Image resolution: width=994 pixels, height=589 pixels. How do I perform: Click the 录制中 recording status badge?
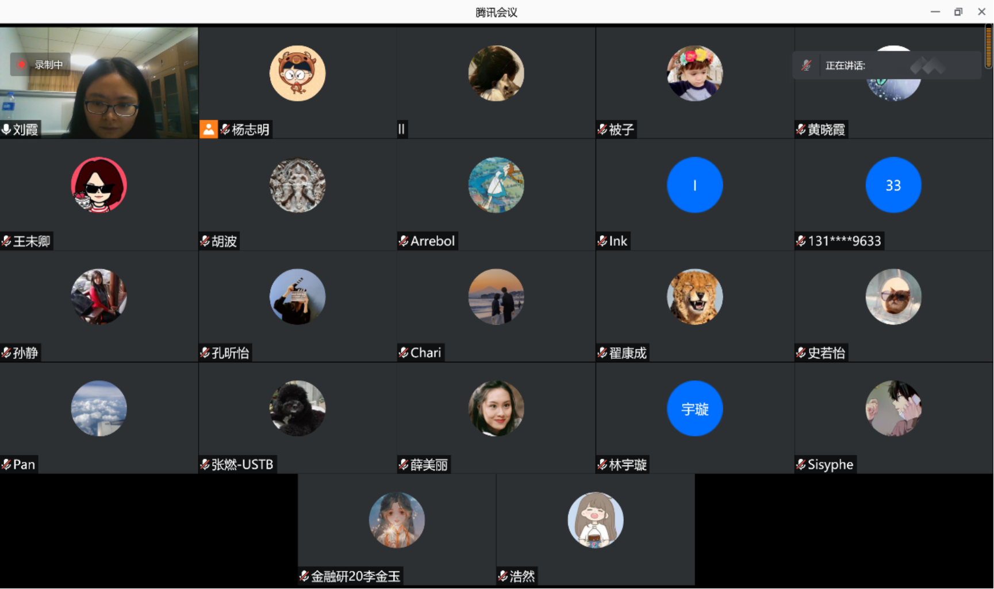[x=40, y=64]
